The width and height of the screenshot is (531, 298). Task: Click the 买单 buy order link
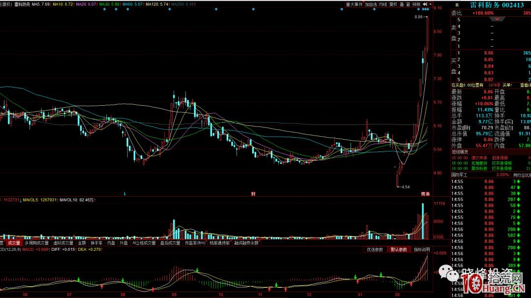[x=507, y=86]
